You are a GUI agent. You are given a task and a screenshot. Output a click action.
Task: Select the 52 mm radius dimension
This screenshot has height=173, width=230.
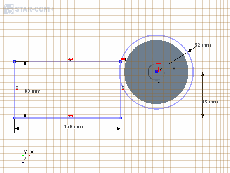[x=203, y=45]
